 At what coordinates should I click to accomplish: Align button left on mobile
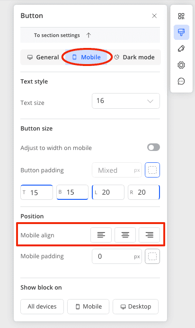(101, 235)
